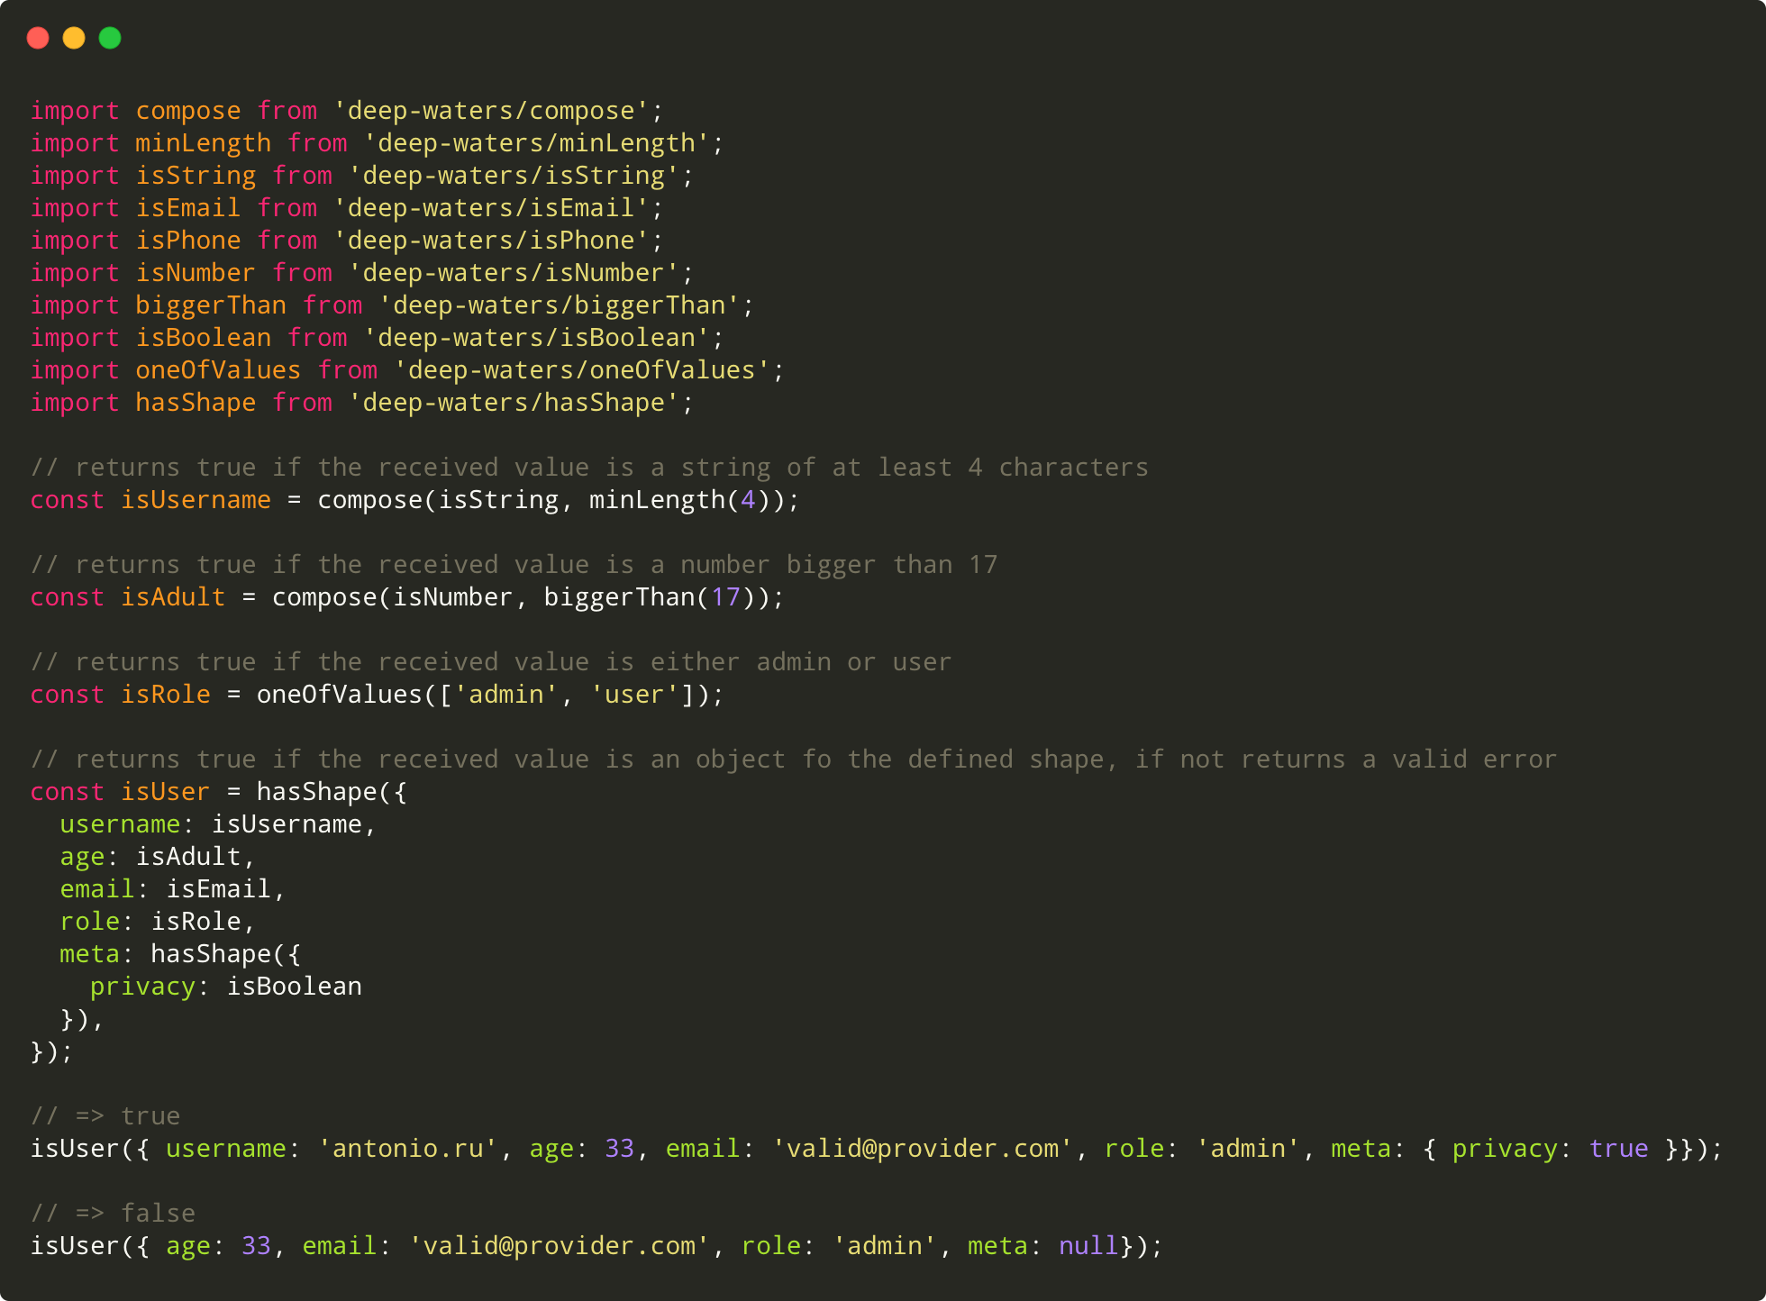Click 'deep-waters/compose' import path string
Viewport: 1766px width, 1301px height.
[490, 111]
